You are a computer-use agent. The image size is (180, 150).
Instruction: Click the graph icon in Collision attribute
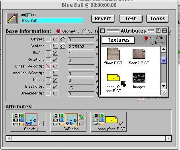point(81,123)
